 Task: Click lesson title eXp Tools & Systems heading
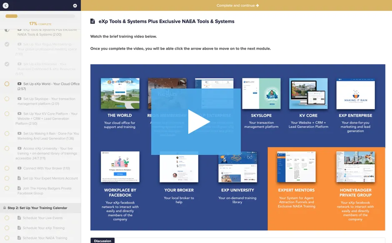pyautogui.click(x=167, y=21)
